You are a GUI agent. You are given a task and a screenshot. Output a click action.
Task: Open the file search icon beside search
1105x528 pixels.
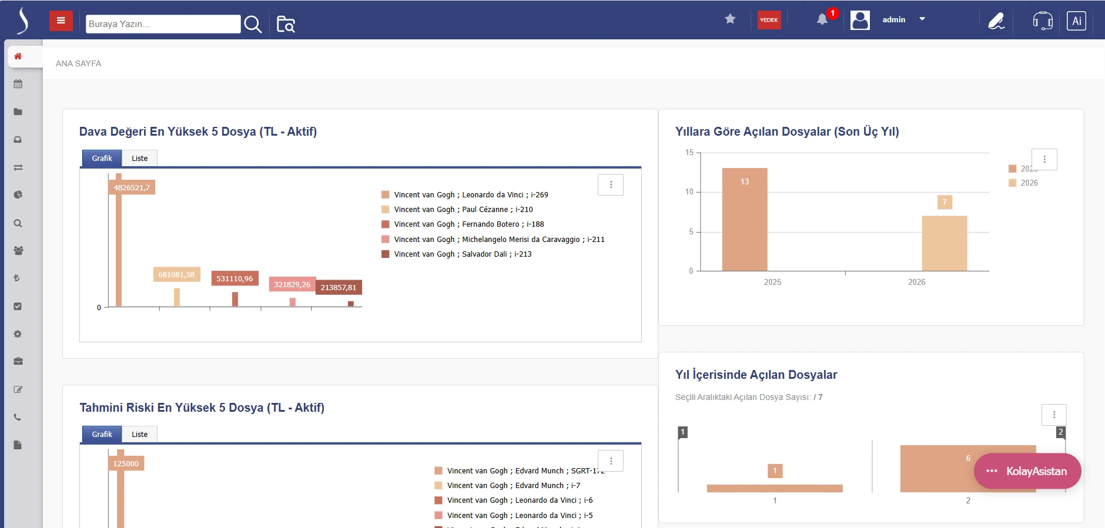[x=286, y=24]
